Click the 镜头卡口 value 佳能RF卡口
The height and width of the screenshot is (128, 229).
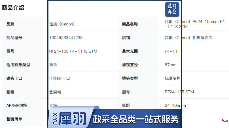[60, 78]
